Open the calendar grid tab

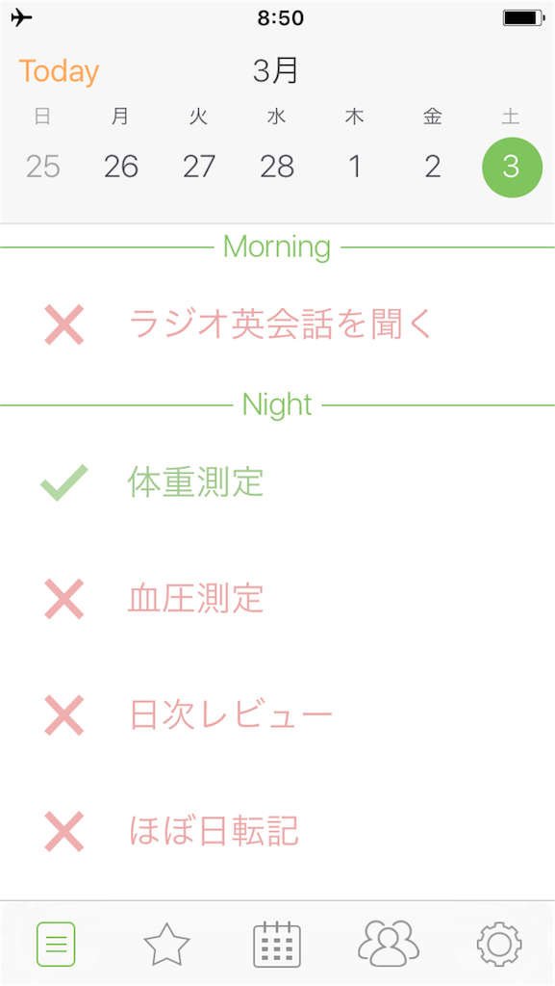tap(277, 945)
